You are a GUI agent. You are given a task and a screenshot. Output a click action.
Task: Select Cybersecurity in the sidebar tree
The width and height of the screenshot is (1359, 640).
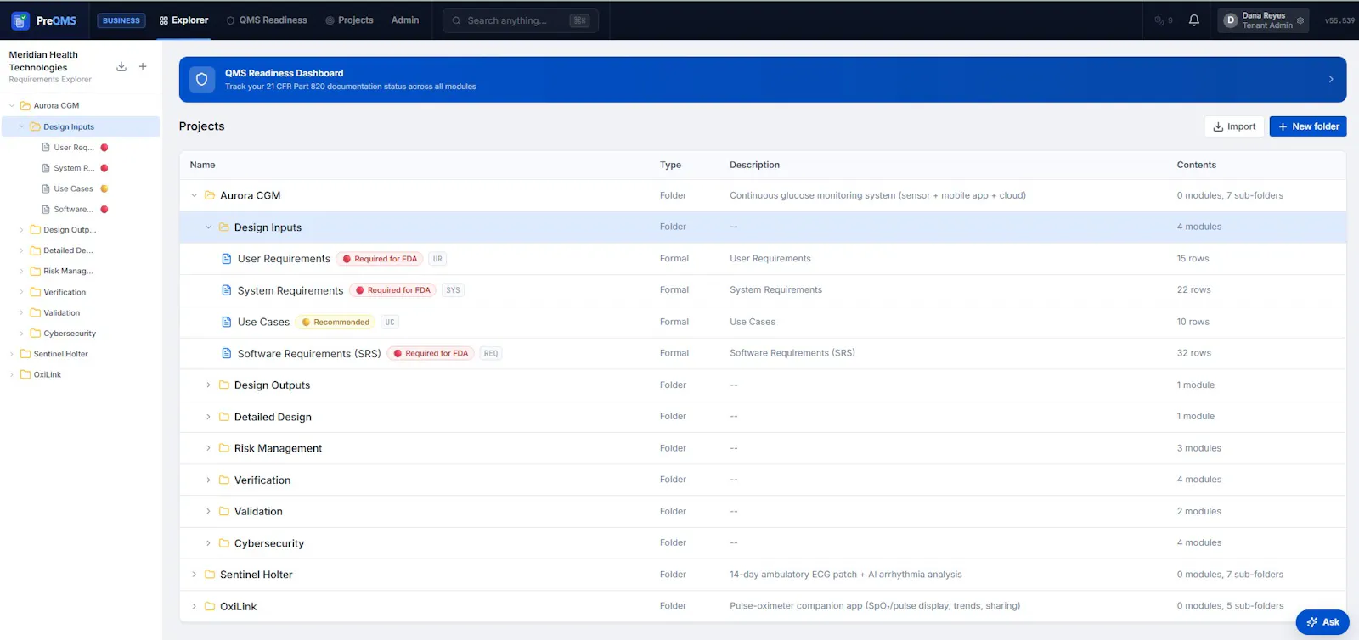coord(70,334)
